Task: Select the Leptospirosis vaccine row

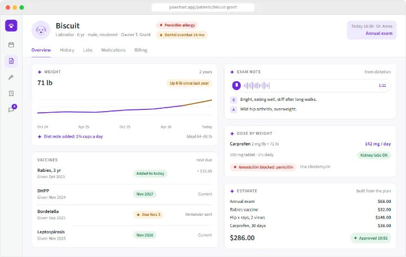Action: point(125,235)
